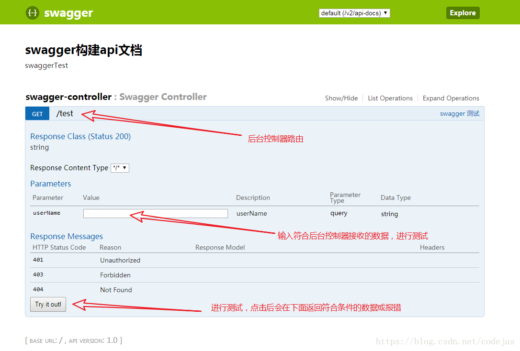Viewport: 520px width, 351px height.
Task: Open the /test endpoint path
Action: tap(65, 114)
